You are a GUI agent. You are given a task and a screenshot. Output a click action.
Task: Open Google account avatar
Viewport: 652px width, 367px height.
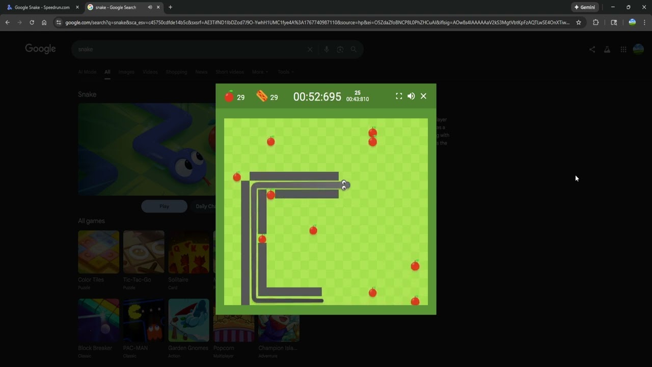coord(638,49)
